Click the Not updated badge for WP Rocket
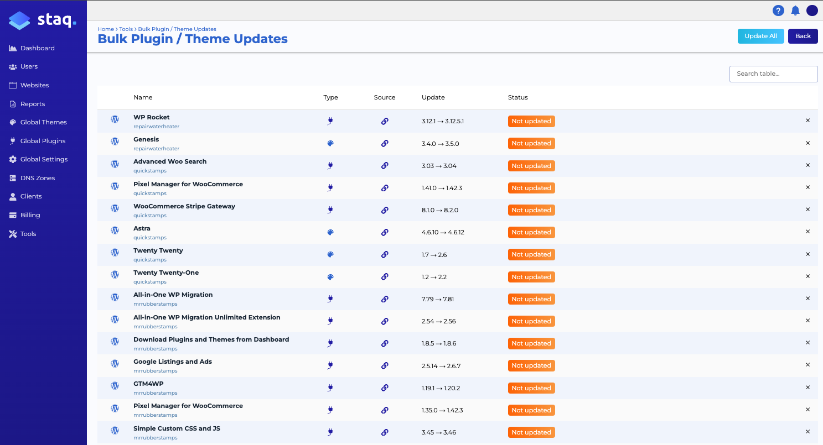Screen dimensions: 823x445 pos(531,121)
